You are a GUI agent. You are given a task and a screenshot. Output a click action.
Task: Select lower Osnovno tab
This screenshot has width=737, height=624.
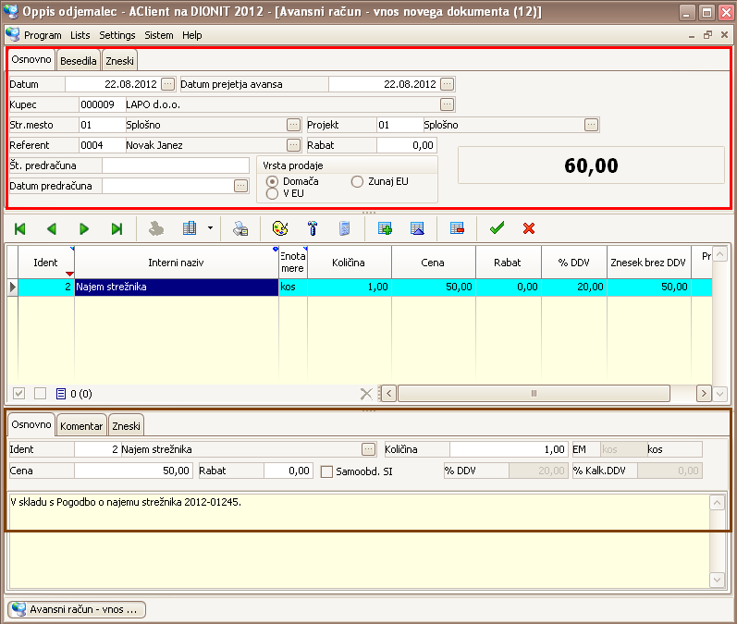[31, 424]
